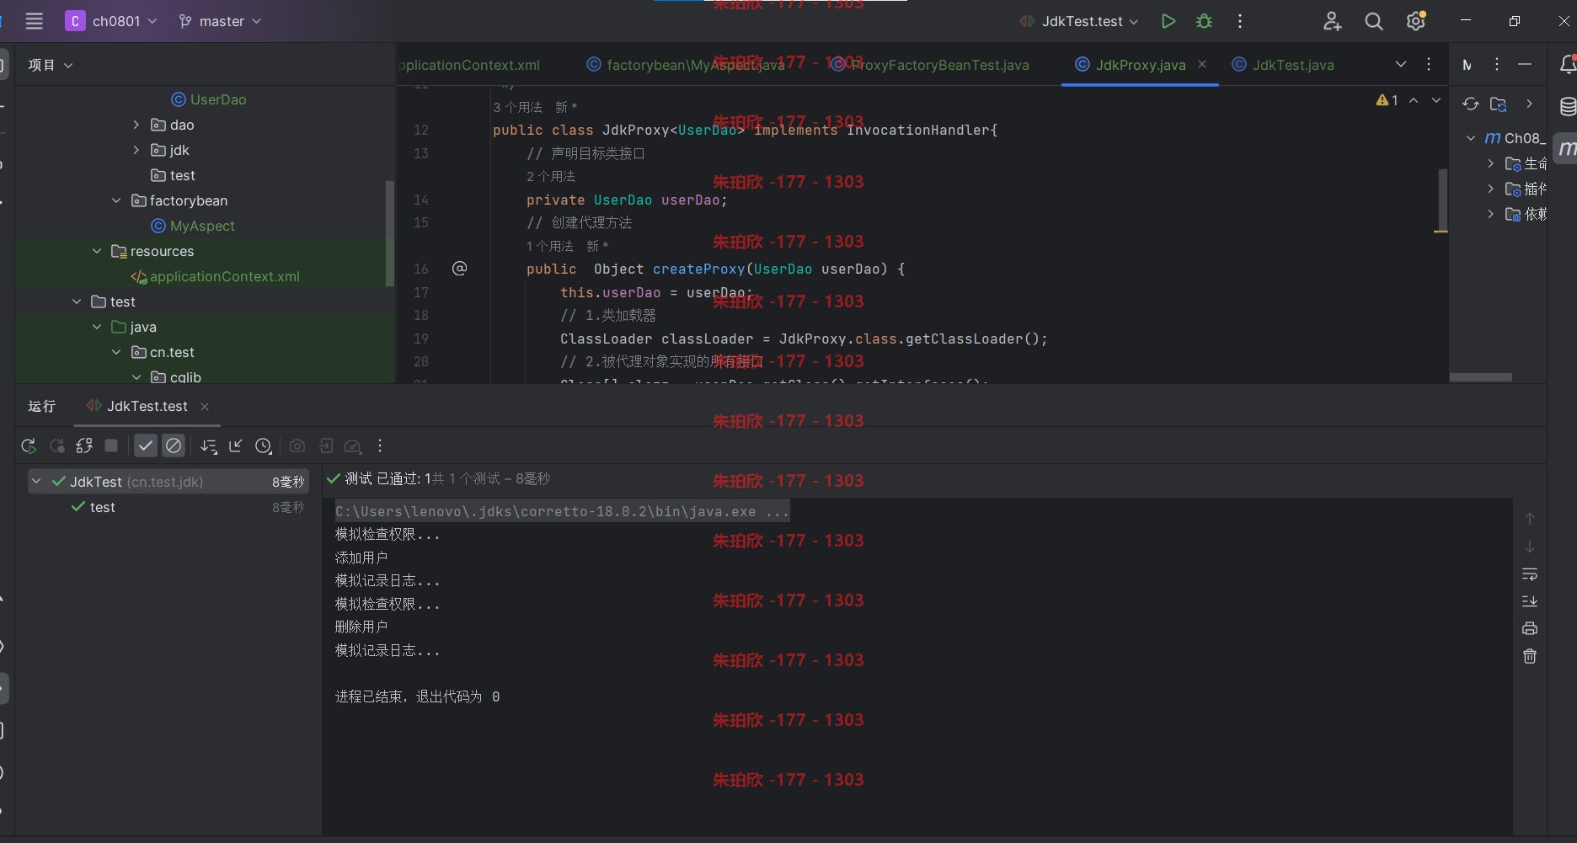1577x843 pixels.
Task: Reload Maven projects icon
Action: pyautogui.click(x=1471, y=104)
